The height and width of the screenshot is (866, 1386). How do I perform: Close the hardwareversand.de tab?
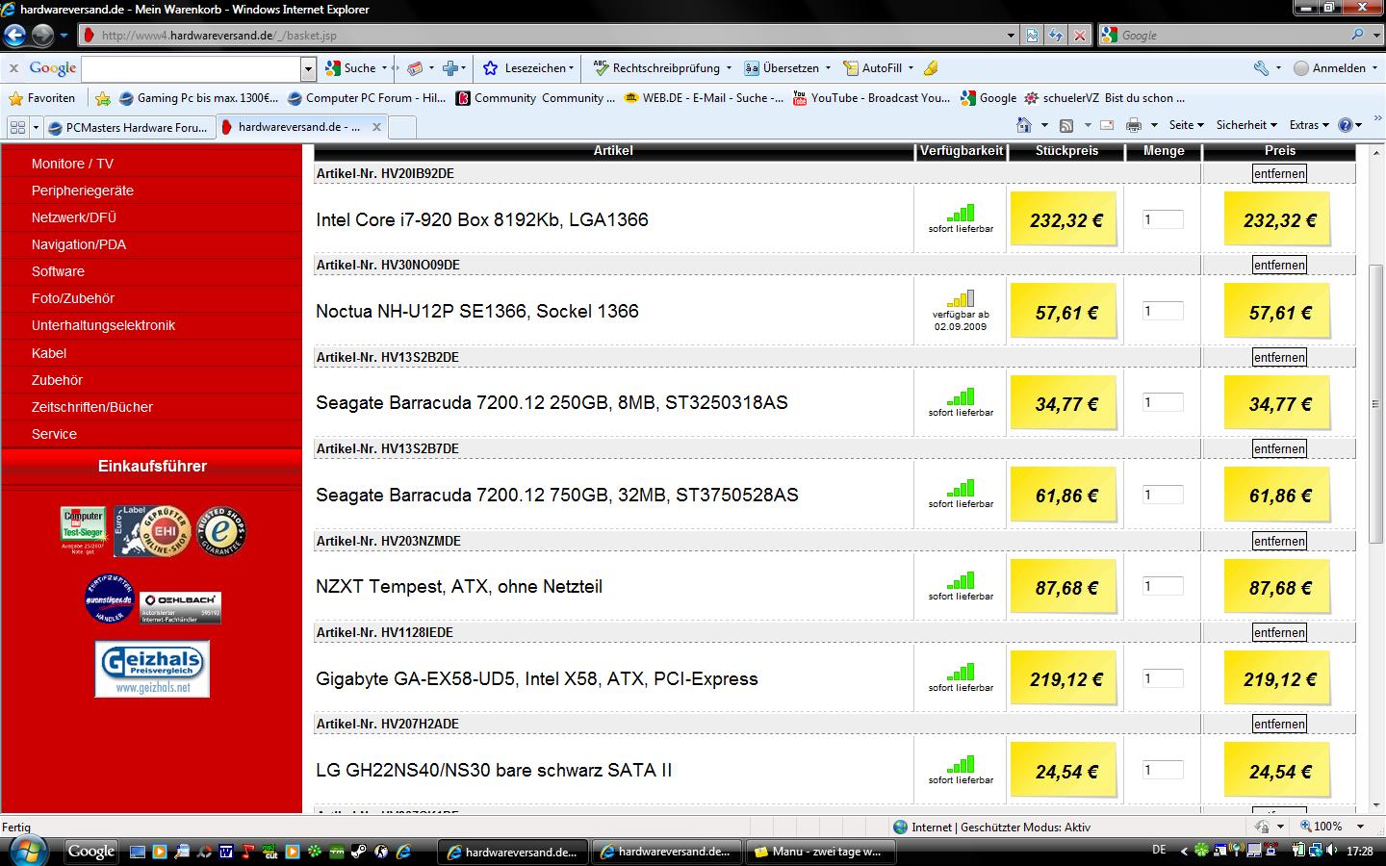(376, 127)
